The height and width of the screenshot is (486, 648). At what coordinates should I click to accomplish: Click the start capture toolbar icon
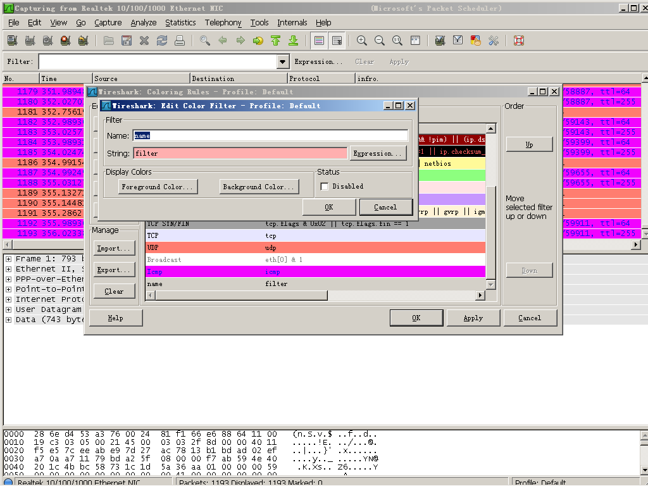[x=47, y=40]
